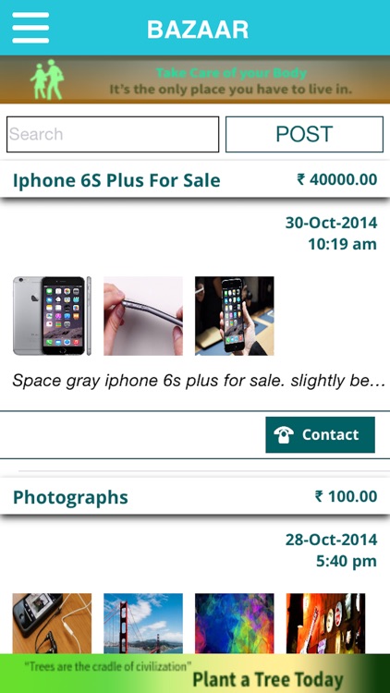Tap the POST button
This screenshot has height=693, width=390.
[304, 134]
